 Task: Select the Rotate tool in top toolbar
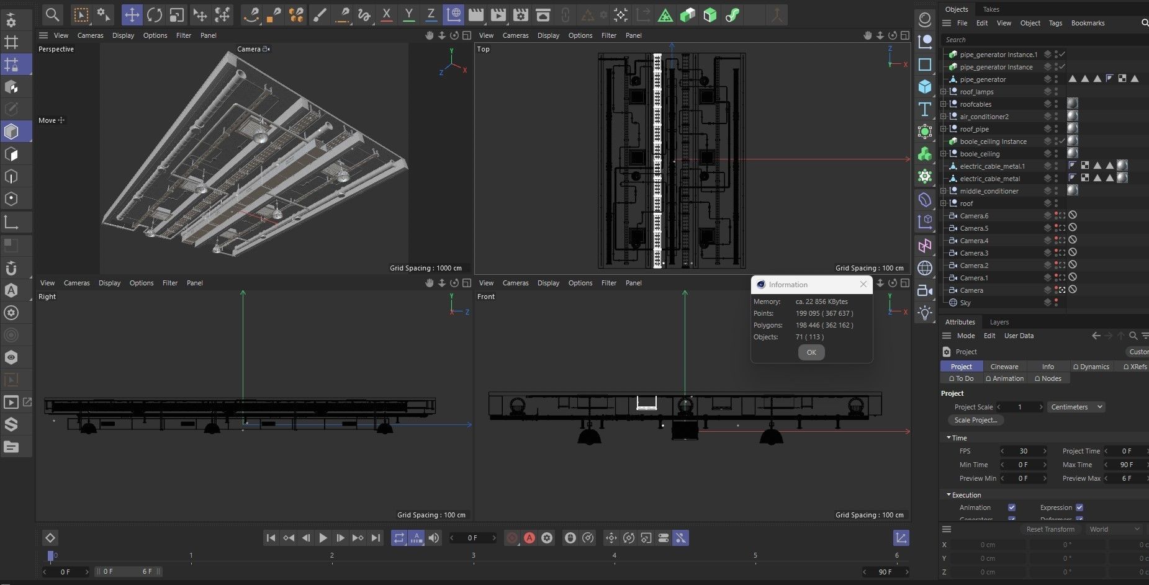coord(155,15)
